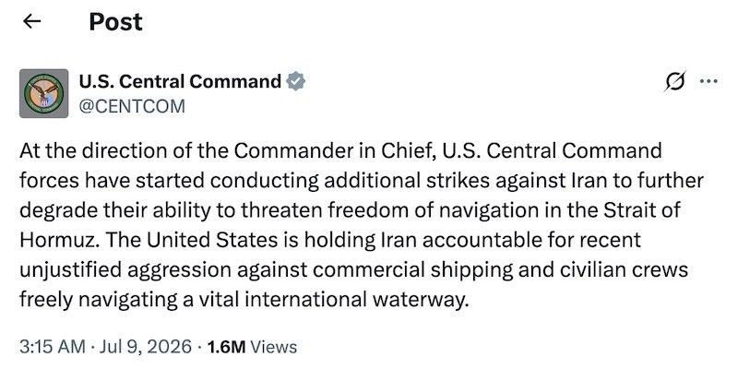738x369 pixels.
Task: Click the blue verified badge
Action: click(296, 82)
